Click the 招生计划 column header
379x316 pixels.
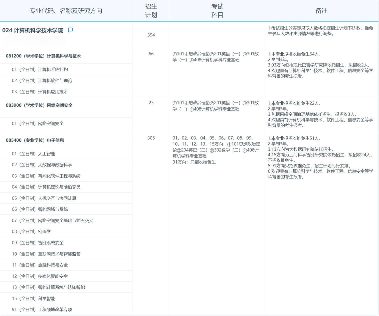point(151,11)
